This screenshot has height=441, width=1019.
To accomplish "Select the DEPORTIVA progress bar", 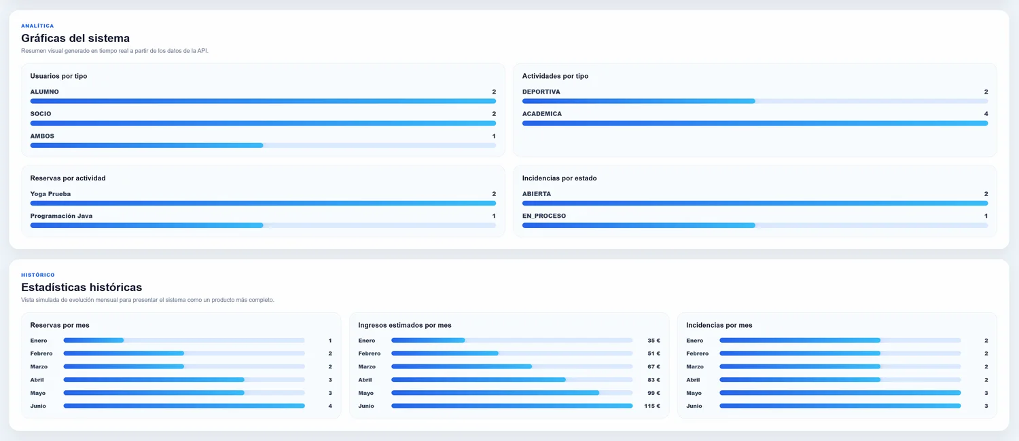I will coord(755,101).
